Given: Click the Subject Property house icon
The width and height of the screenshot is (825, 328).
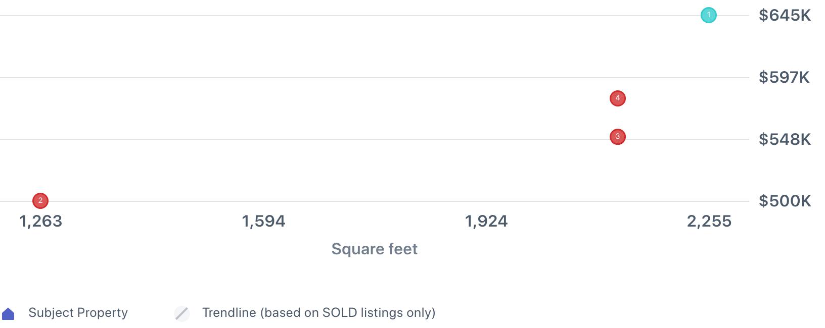Looking at the screenshot, I should pos(8,314).
